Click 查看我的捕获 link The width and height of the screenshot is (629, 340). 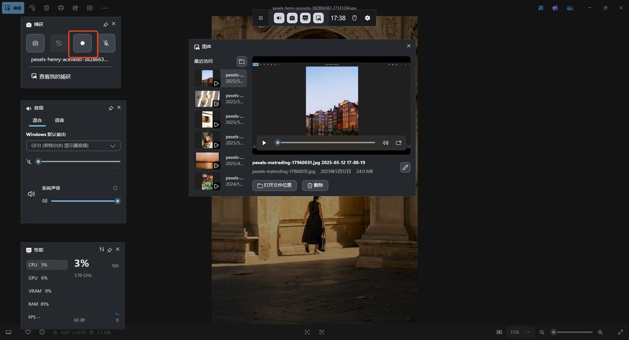55,76
